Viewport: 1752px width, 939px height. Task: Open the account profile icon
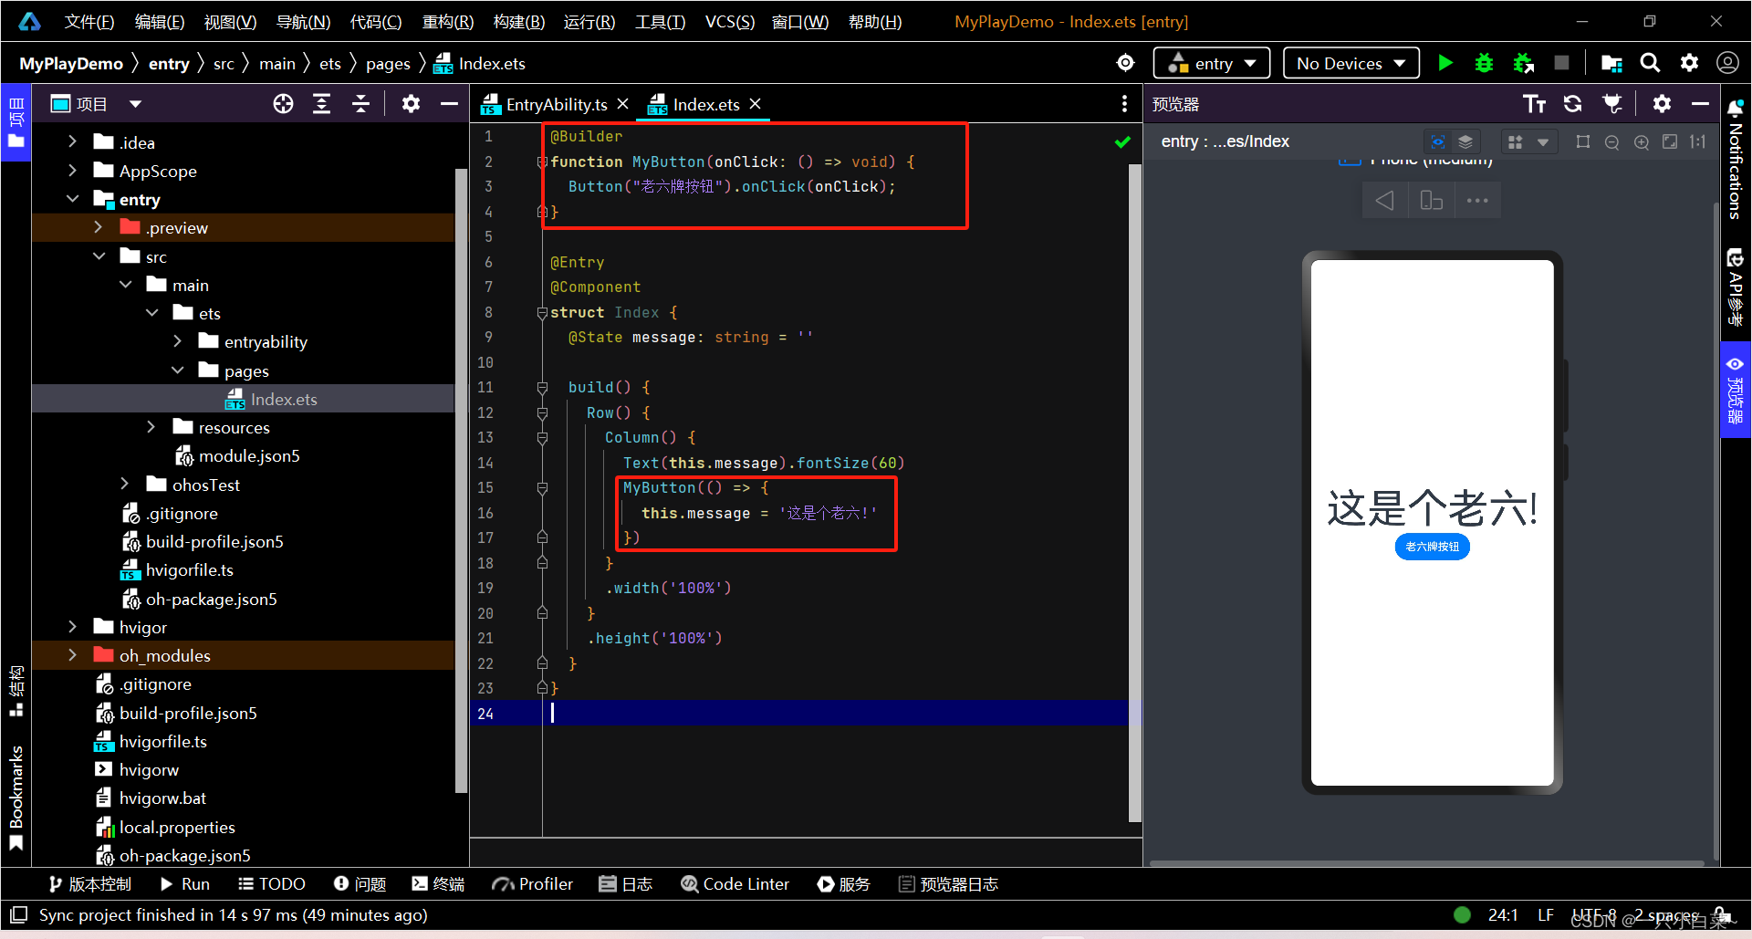click(1727, 63)
